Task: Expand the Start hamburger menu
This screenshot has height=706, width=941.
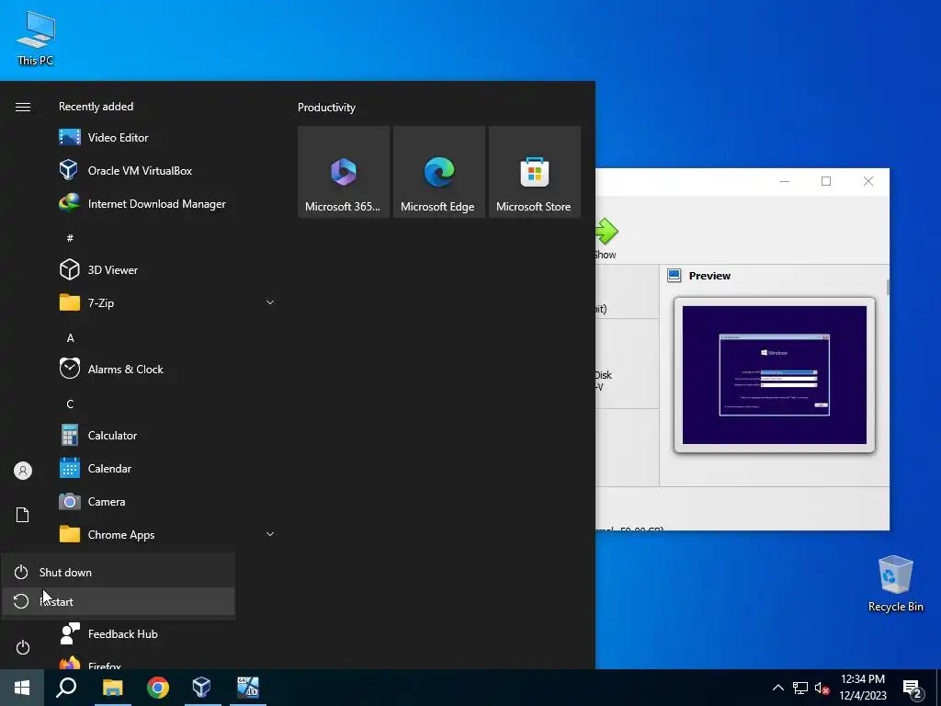Action: (23, 107)
